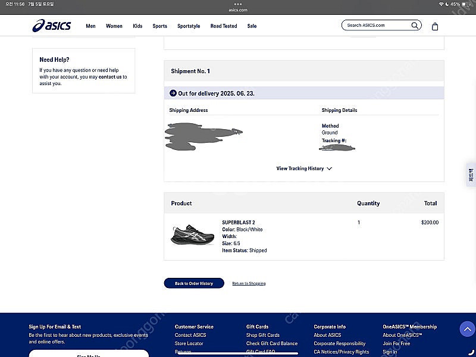Open Check Gift Card Balance link
Screen dimensions: 476x357
(272, 343)
